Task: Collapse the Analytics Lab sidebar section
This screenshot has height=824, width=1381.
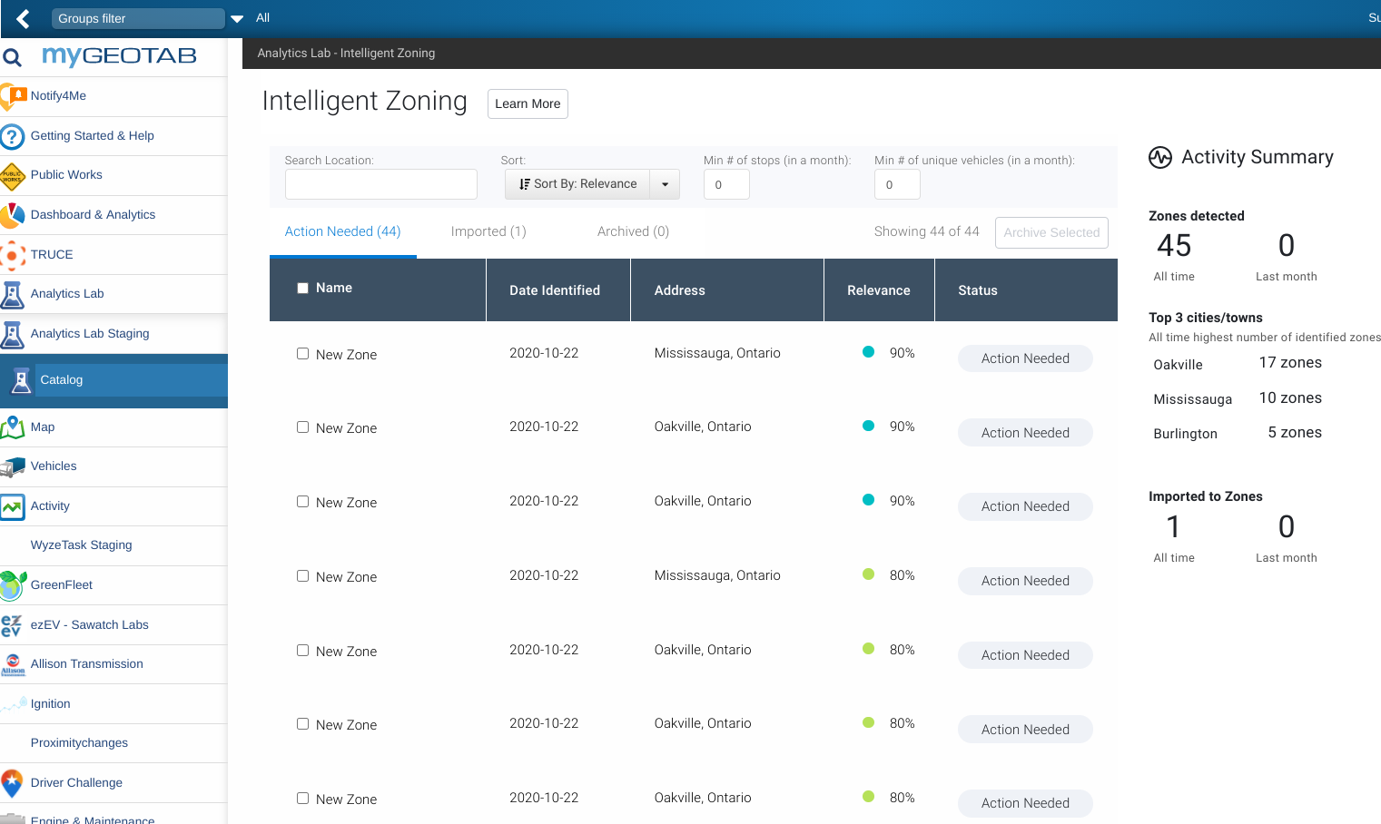Action: click(x=67, y=294)
